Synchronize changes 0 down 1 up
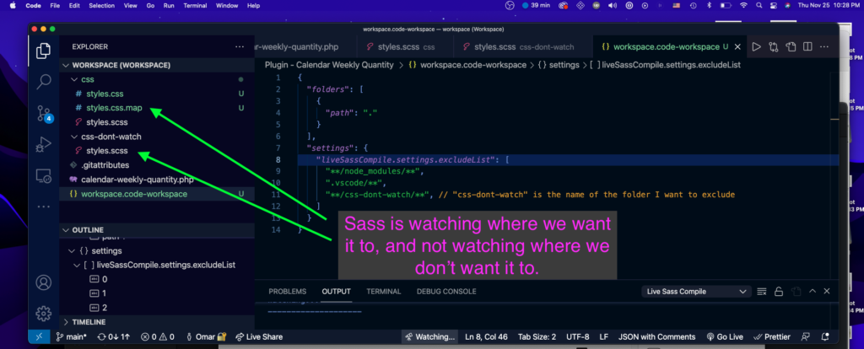Screen dimensions: 864x349 pos(114,337)
